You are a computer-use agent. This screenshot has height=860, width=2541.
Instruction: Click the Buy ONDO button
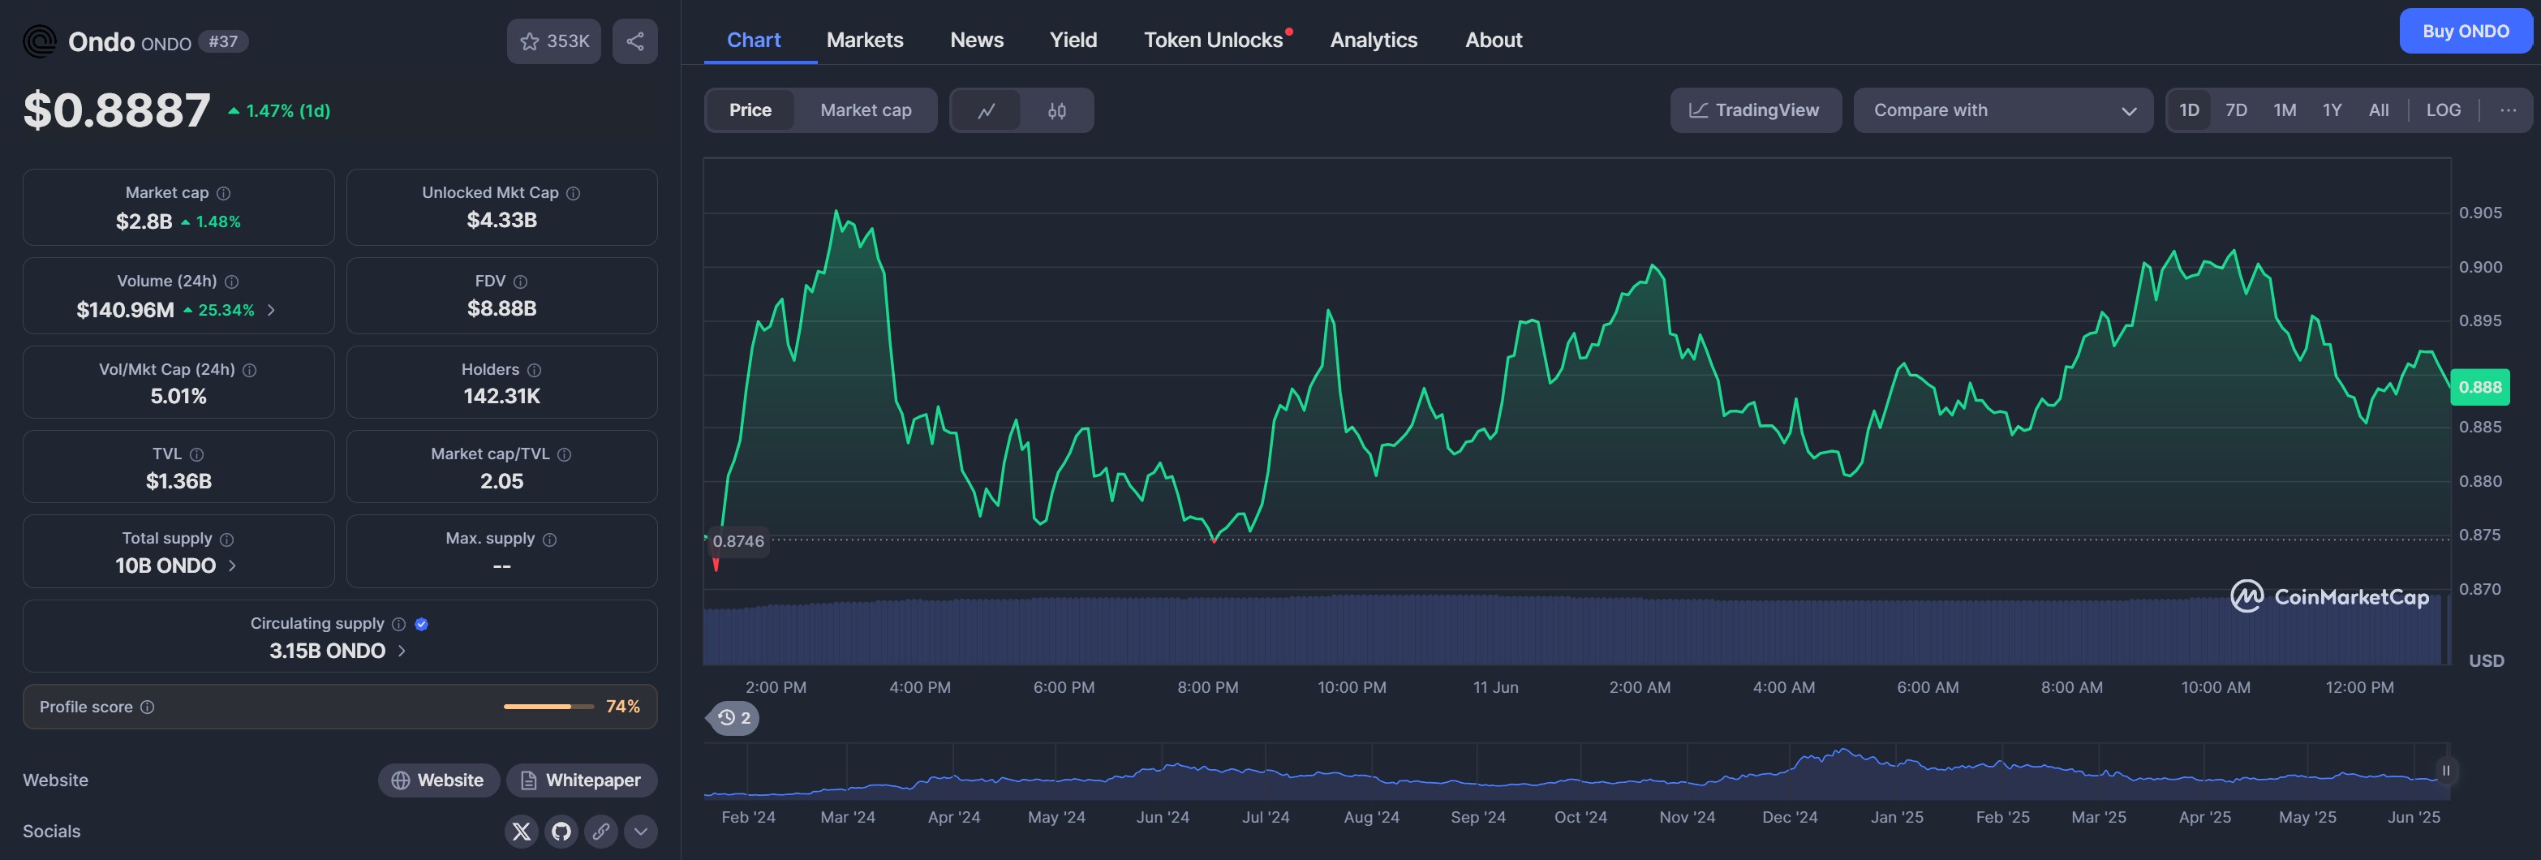[2465, 32]
